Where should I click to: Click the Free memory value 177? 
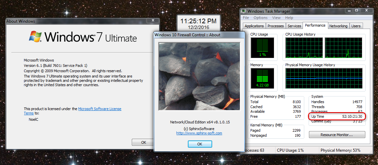pos(298,116)
